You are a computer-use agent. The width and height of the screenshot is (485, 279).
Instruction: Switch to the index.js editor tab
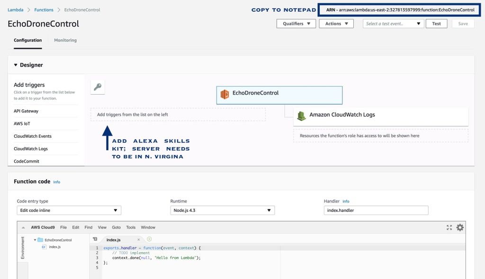pyautogui.click(x=114, y=240)
